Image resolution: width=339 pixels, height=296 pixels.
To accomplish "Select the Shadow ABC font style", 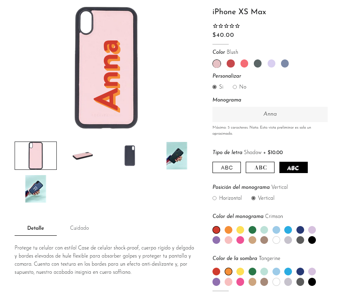I will [x=294, y=167].
